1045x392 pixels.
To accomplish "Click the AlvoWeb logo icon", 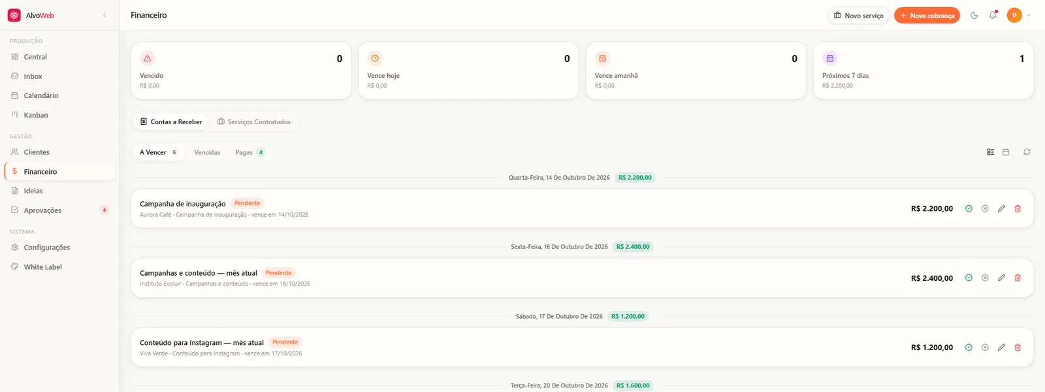I will point(14,15).
